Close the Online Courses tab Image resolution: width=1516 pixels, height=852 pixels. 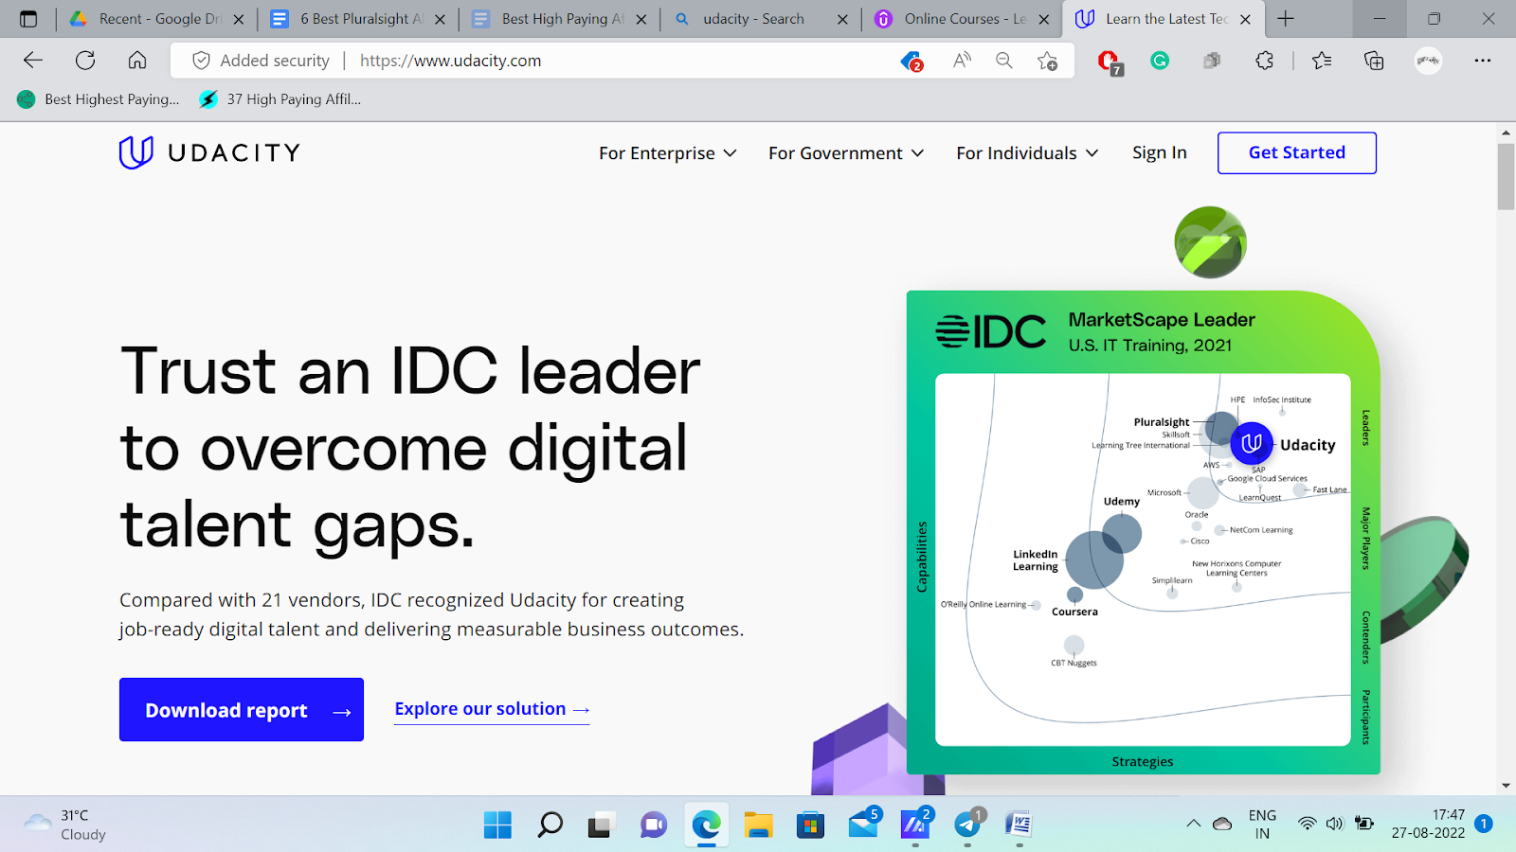click(x=1044, y=19)
